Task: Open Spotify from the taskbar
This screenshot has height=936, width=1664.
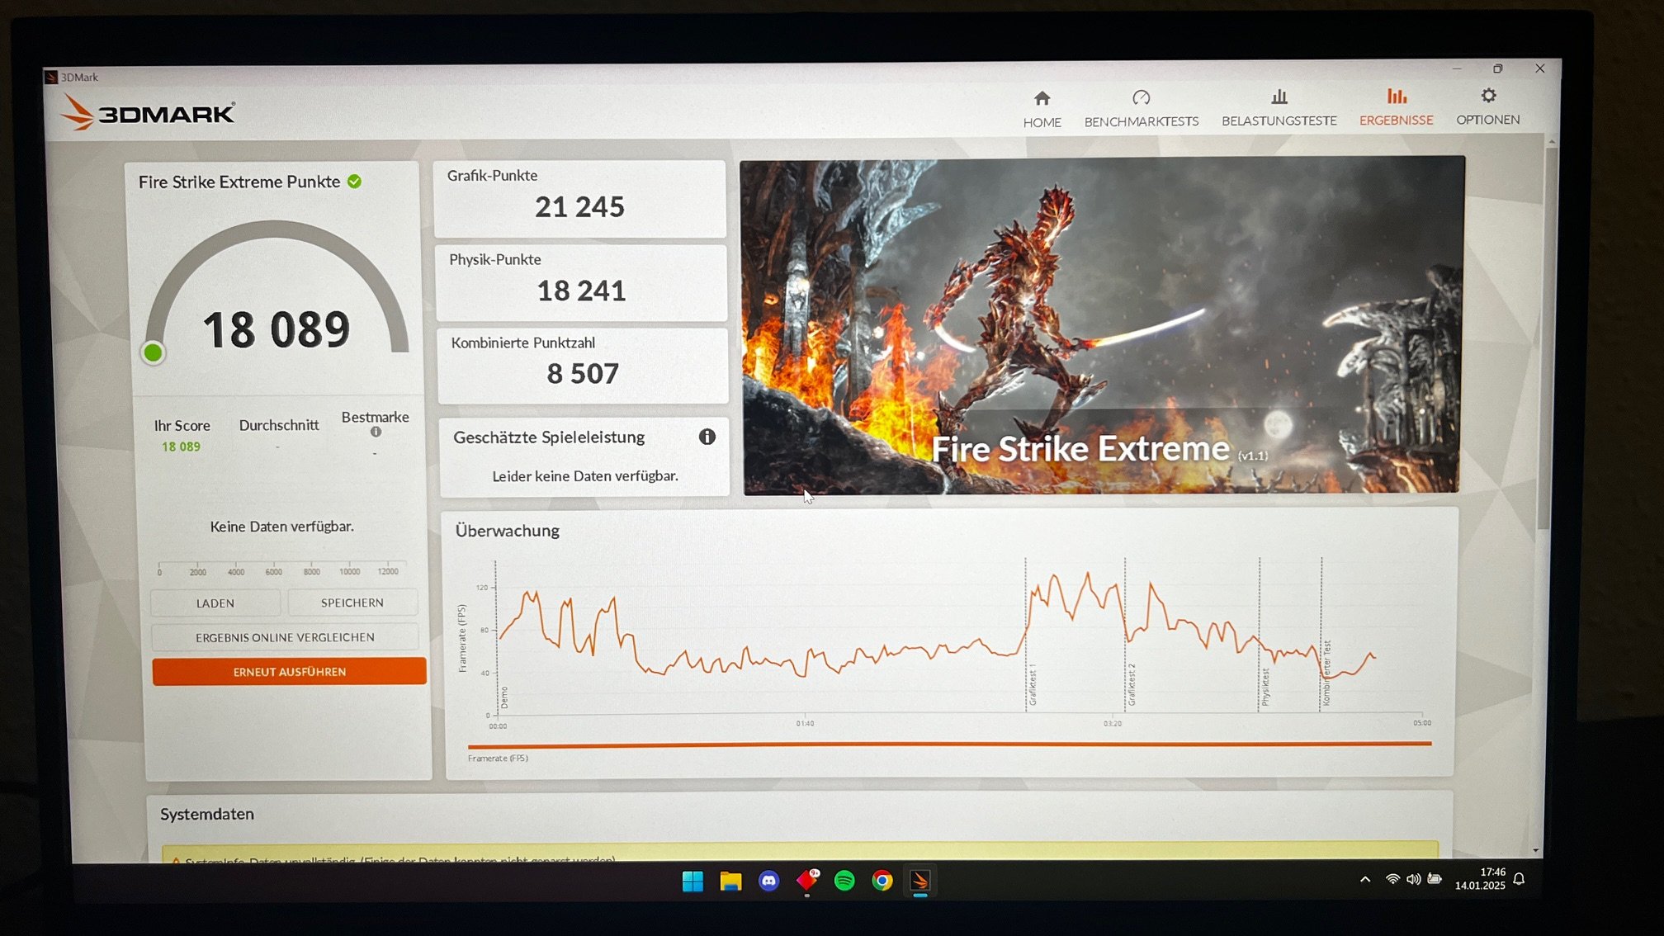Action: point(844,881)
